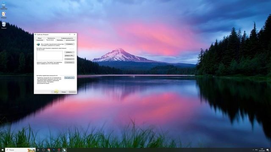Open LAN settings (Настройка сети) button
The width and height of the screenshot is (271, 152).
coord(69,78)
